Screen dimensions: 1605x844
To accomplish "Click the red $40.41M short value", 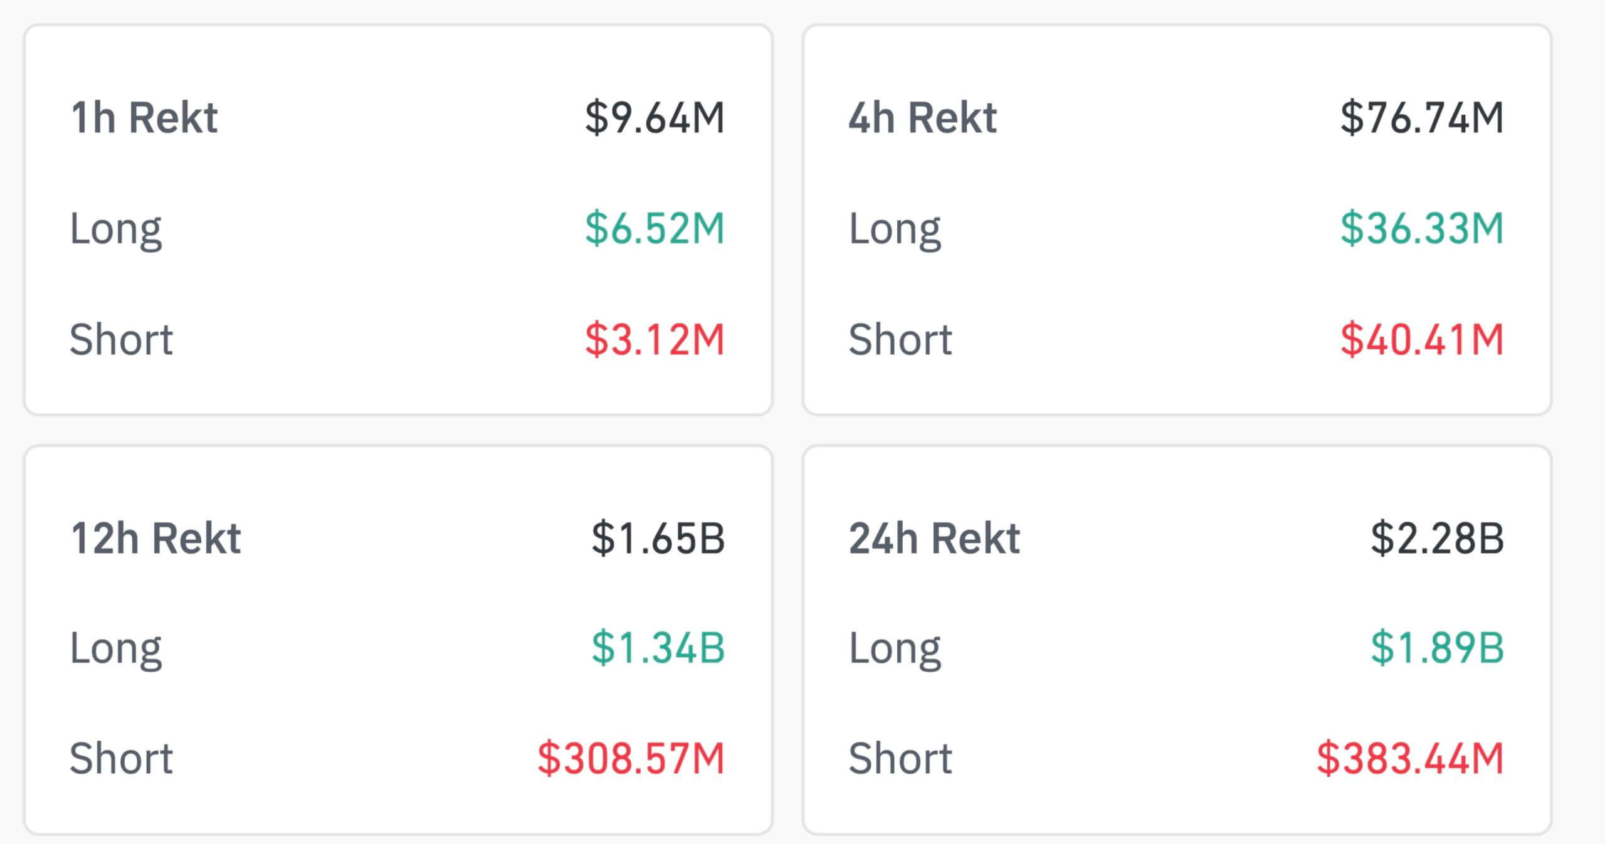I will [1421, 339].
